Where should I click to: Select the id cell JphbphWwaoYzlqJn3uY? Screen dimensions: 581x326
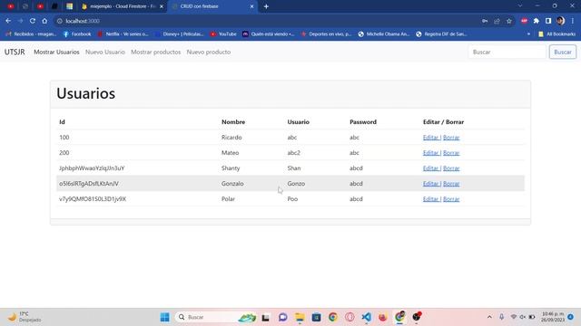point(92,168)
